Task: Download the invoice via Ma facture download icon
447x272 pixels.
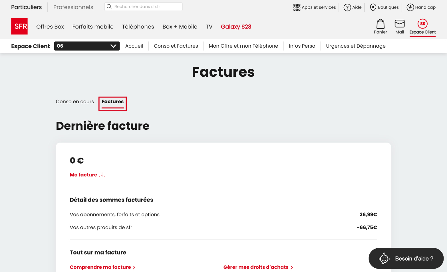Action: [102, 174]
